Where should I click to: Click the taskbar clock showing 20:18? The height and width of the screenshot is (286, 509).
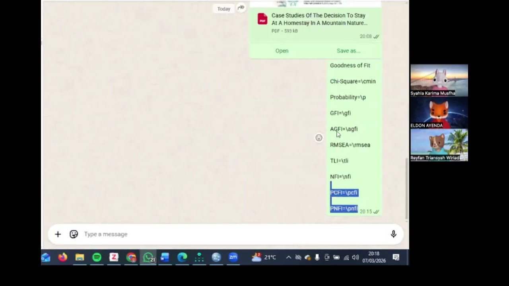(x=374, y=257)
